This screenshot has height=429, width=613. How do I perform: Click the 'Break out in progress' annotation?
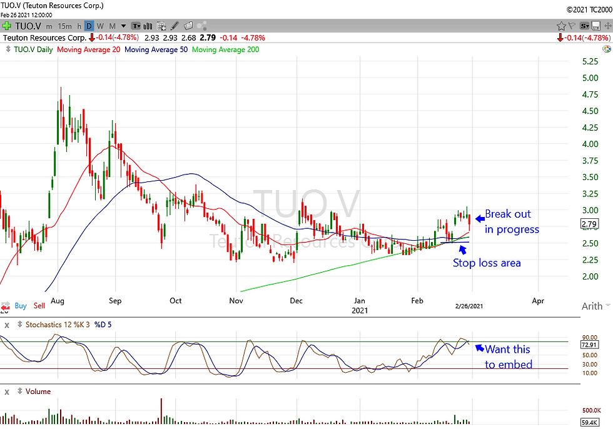point(512,221)
